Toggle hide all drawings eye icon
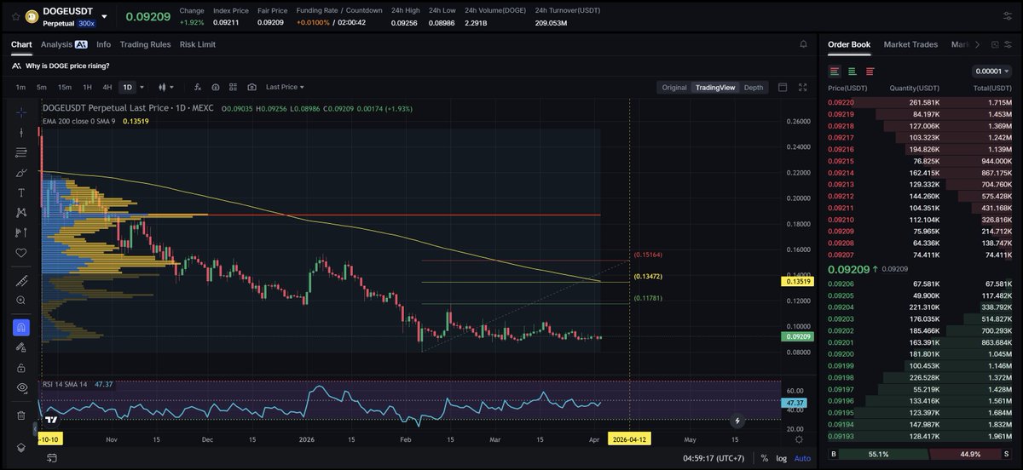 pos(21,387)
